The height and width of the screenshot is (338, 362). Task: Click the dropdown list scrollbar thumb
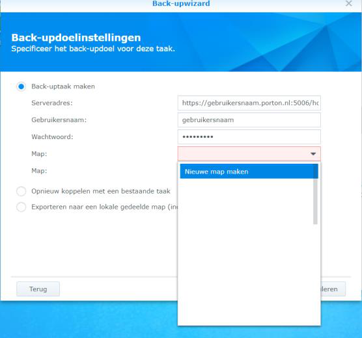coord(315,194)
